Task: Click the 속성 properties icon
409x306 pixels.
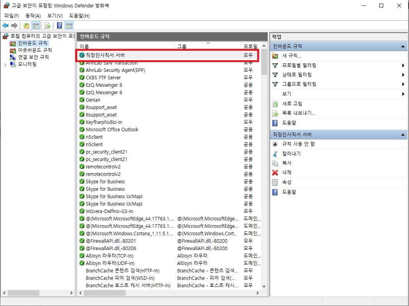Action: [275, 182]
